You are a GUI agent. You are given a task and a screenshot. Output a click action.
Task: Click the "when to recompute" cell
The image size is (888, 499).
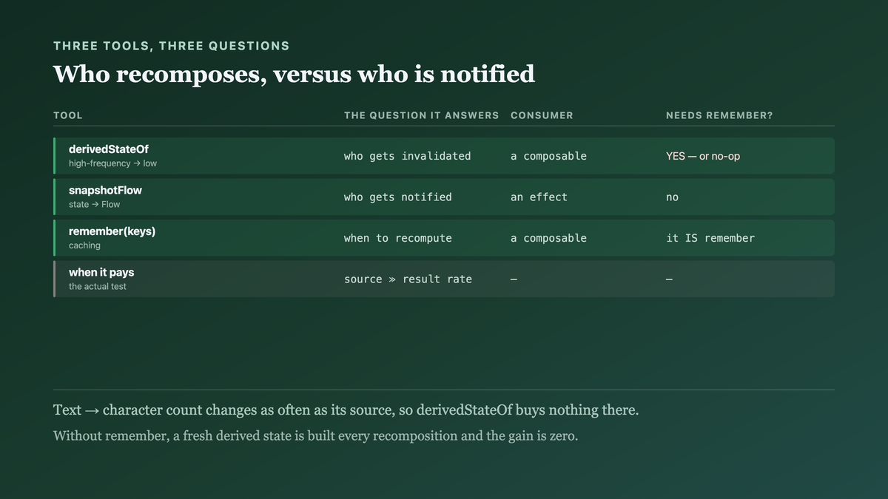397,238
